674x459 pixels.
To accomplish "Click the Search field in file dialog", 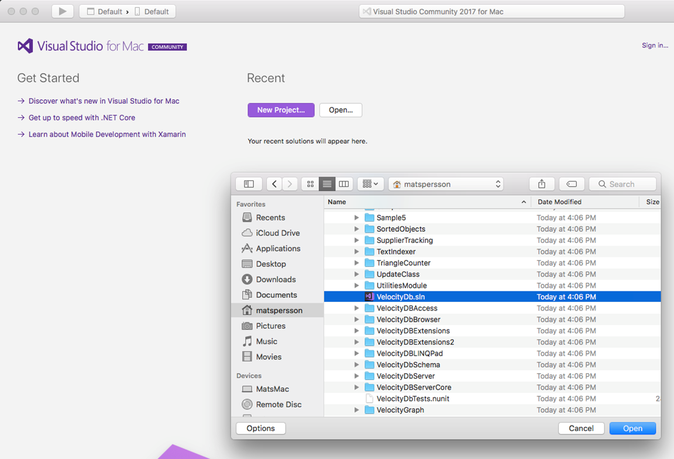I will [623, 184].
